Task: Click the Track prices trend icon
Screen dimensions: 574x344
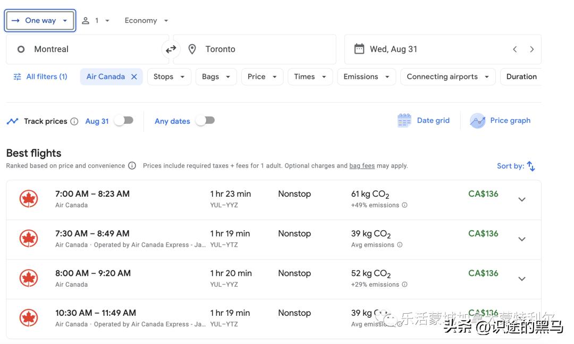Action: (12, 121)
